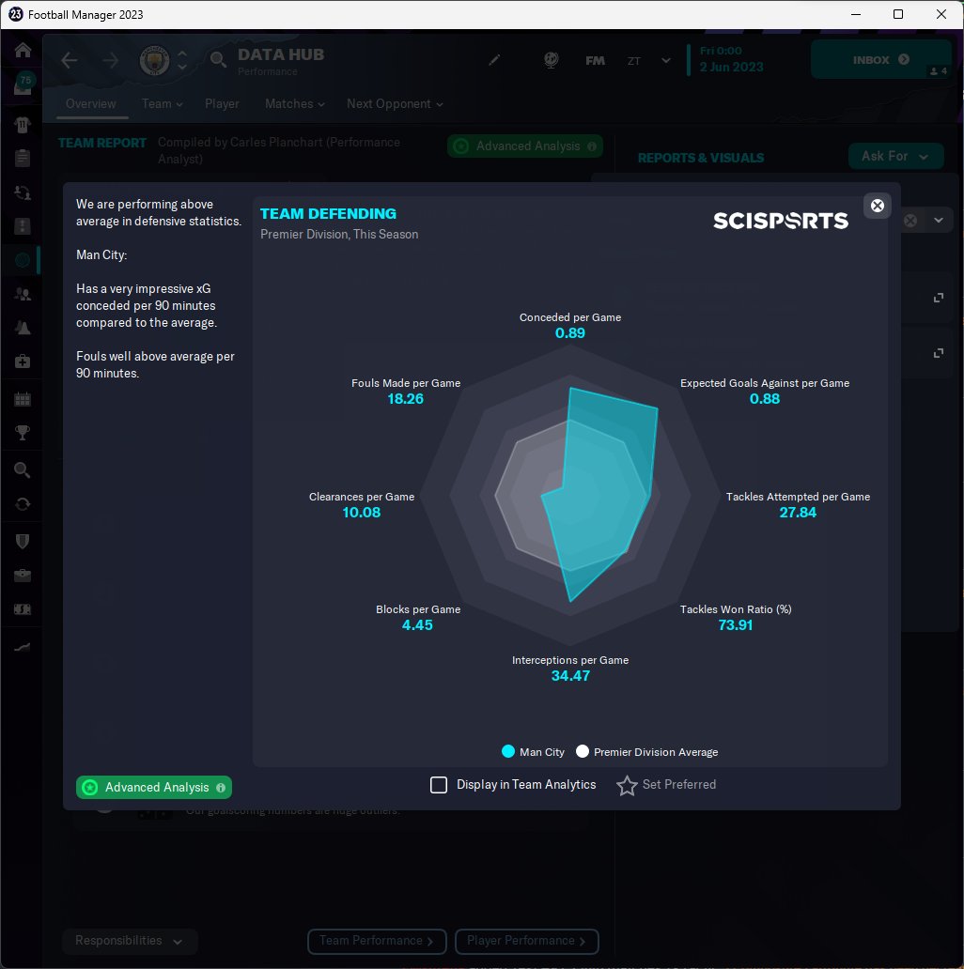The height and width of the screenshot is (969, 964).
Task: Click the background Advanced Analysis button beside Team Report
Action: pyautogui.click(x=525, y=146)
